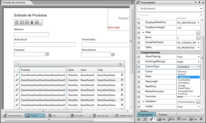
Task: Click the X delete icon on first grid row
Action: [x=122, y=75]
